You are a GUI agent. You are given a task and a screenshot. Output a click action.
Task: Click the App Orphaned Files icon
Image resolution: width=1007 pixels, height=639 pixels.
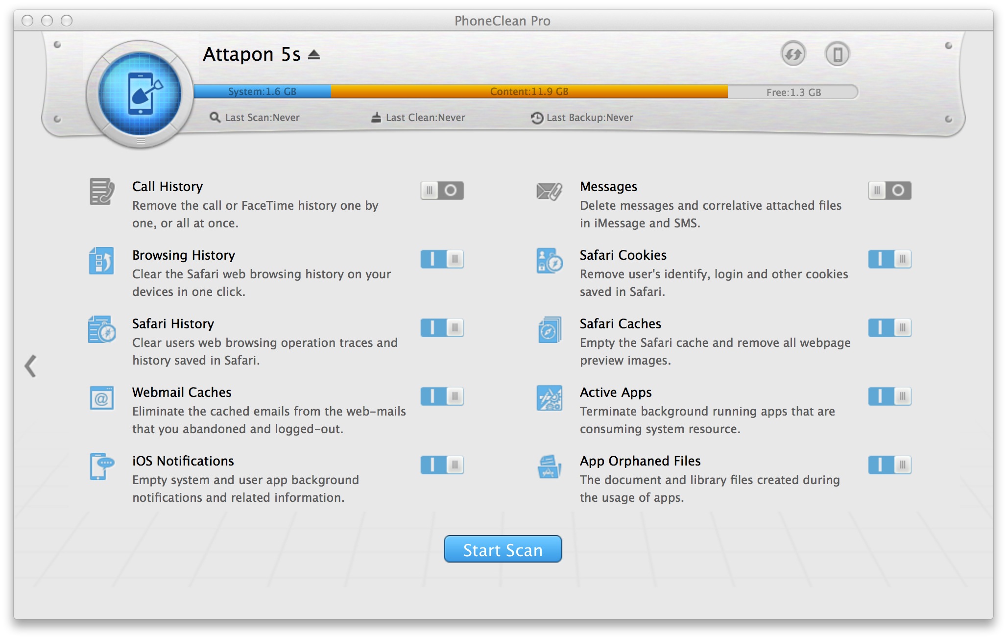tap(549, 467)
